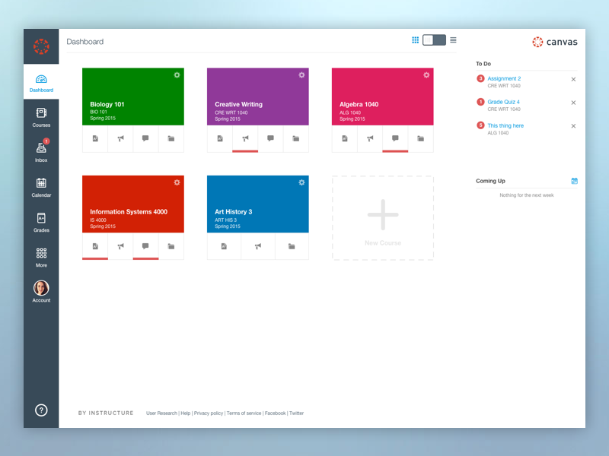Open the Help question mark icon
The height and width of the screenshot is (456, 609).
41,410
